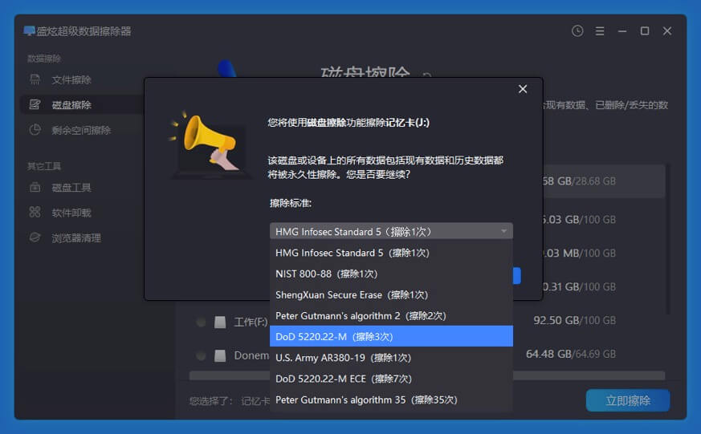Choose ShengXuan Secure Erase option

[x=391, y=294]
